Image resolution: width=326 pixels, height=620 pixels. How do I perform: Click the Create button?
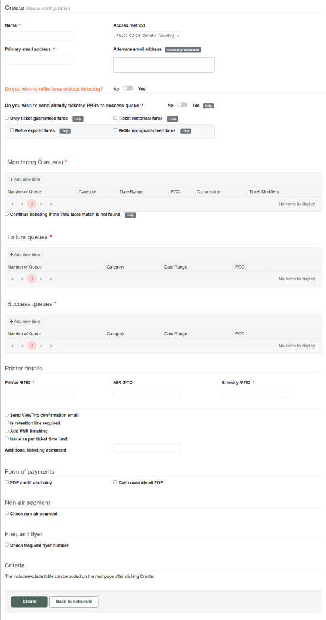coord(29,602)
